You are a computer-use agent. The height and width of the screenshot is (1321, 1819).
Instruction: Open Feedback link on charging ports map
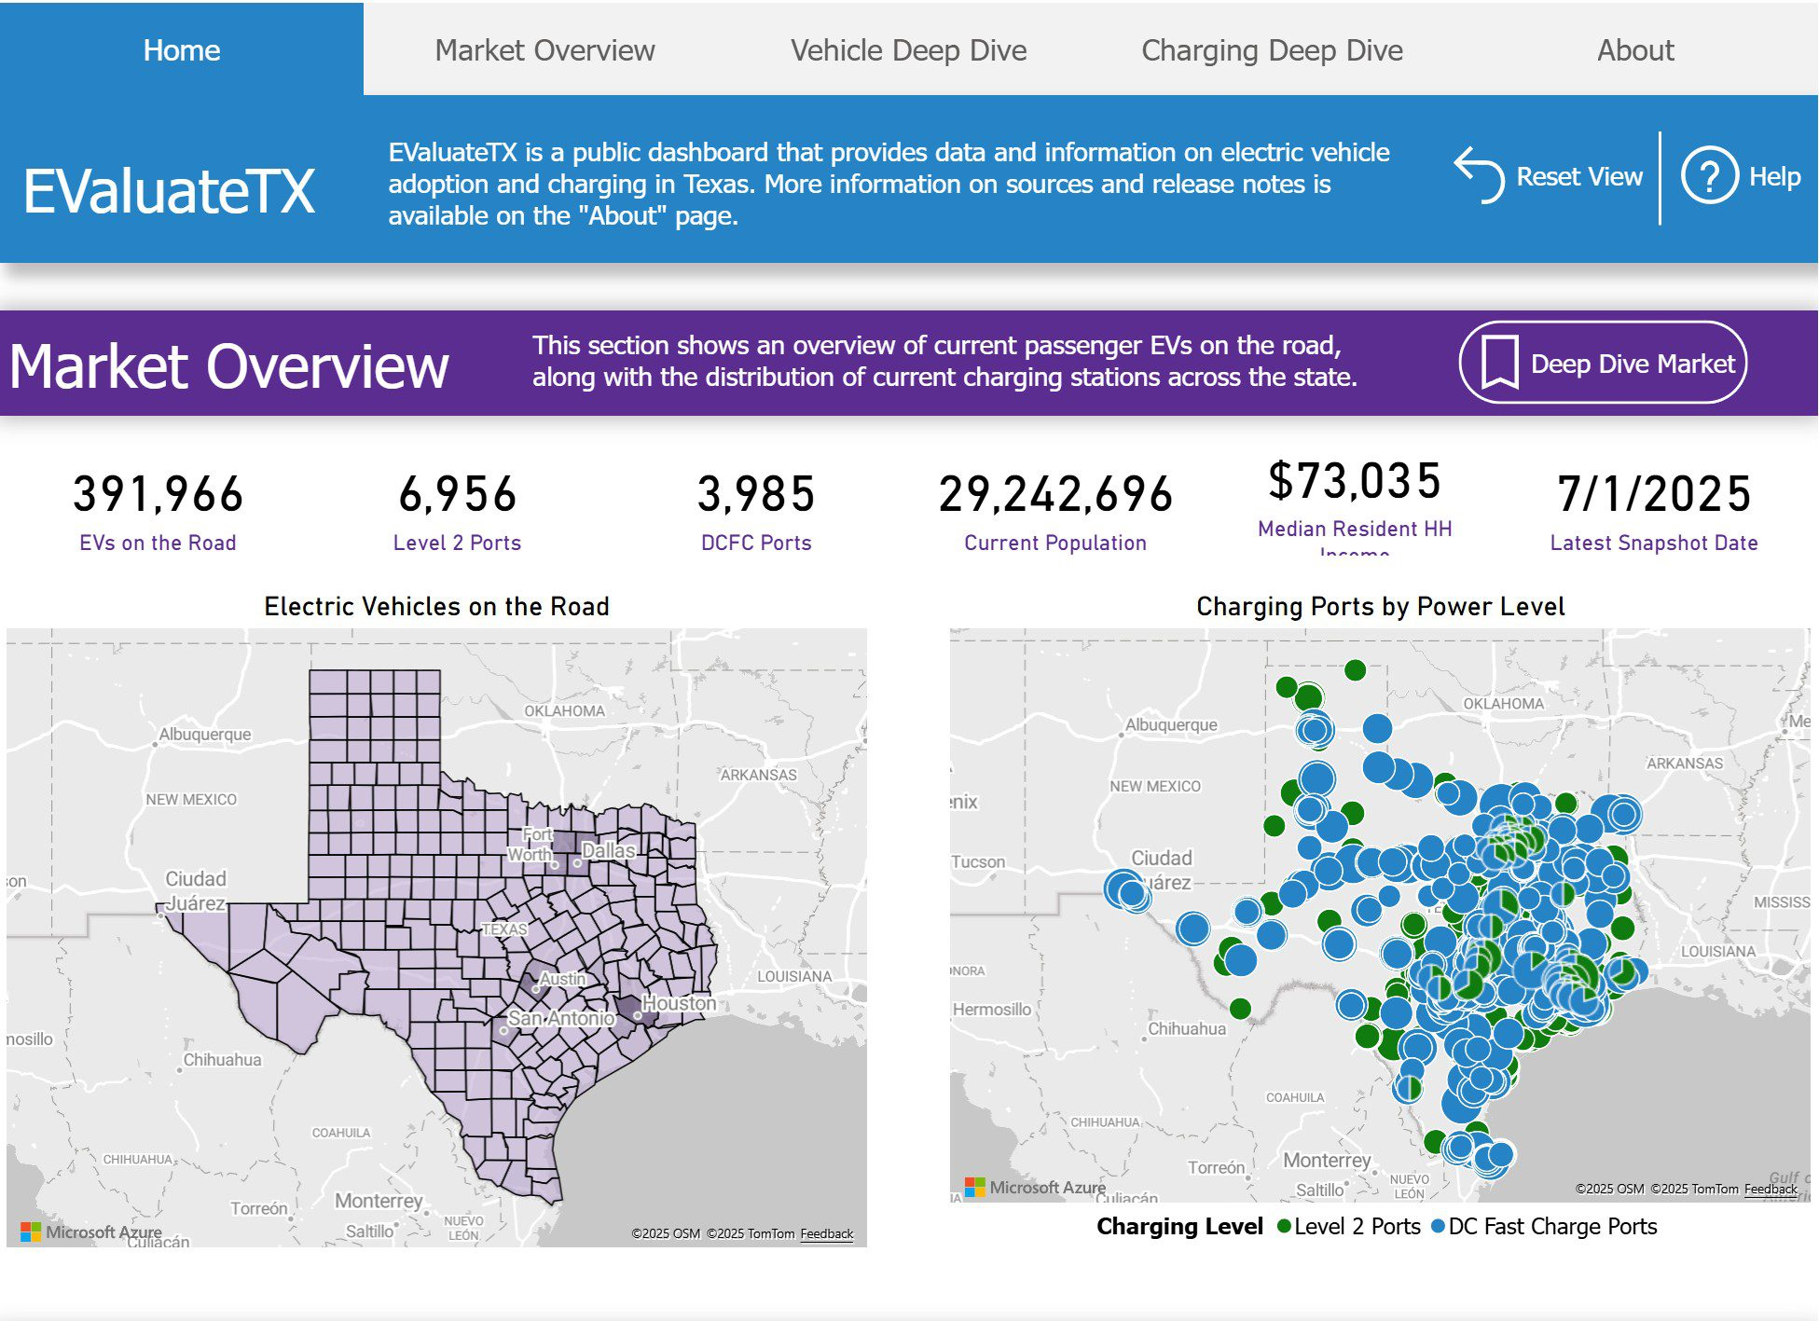click(1770, 1189)
